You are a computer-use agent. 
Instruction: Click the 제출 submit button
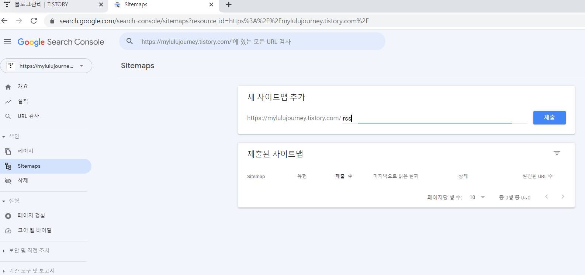(x=549, y=117)
